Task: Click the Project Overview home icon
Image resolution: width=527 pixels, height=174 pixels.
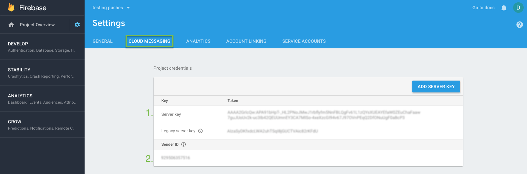Action: pos(11,25)
